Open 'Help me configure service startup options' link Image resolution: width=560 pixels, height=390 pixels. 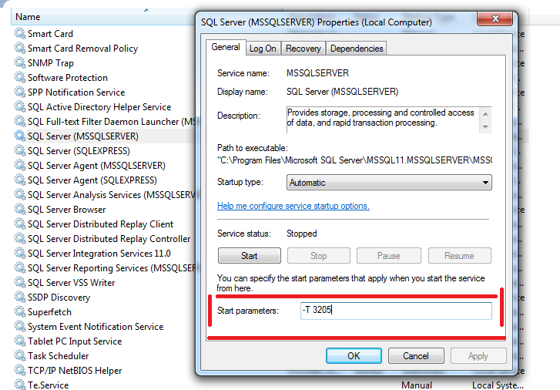click(x=293, y=206)
